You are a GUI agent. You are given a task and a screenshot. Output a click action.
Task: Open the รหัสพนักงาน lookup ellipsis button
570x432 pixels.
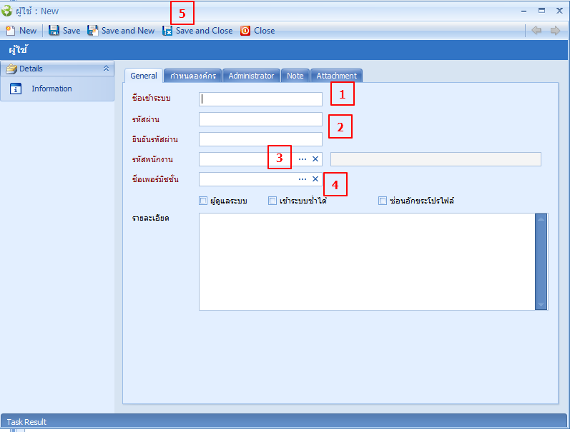tap(302, 159)
